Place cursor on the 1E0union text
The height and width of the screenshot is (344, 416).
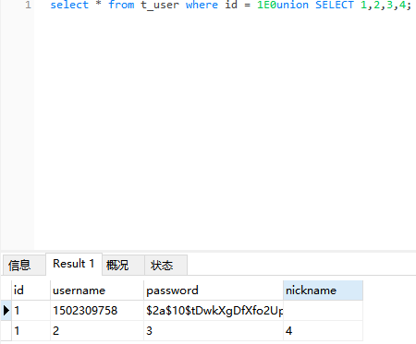coord(283,5)
